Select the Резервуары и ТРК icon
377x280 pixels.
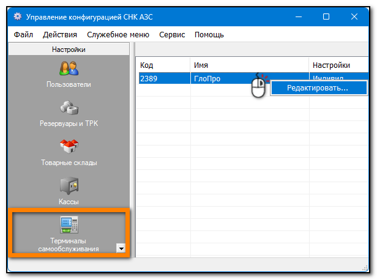[x=69, y=108]
